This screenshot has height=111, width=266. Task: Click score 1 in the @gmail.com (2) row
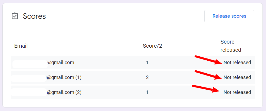pos(147,93)
